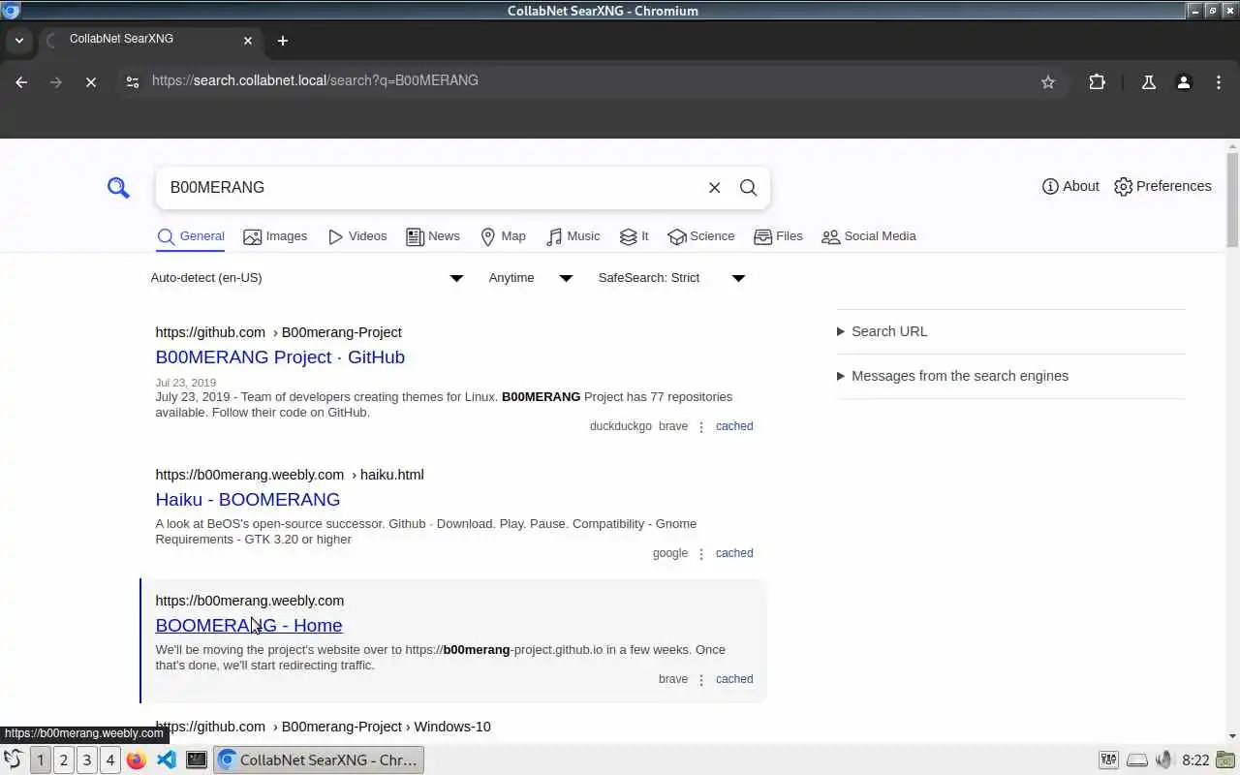Close the CollabNet SearXNG tab
This screenshot has height=775, width=1240.
(x=248, y=41)
